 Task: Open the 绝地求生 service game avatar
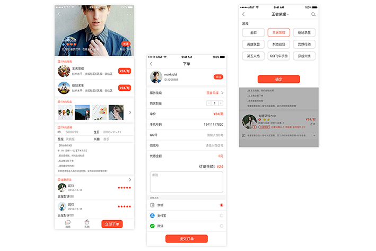[x=64, y=88]
